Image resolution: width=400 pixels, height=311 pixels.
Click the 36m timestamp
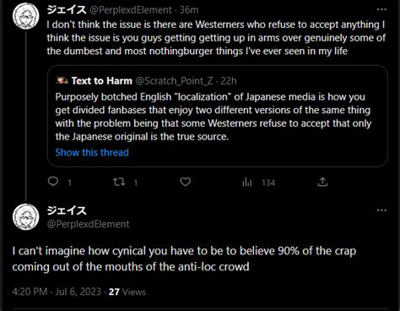click(189, 10)
